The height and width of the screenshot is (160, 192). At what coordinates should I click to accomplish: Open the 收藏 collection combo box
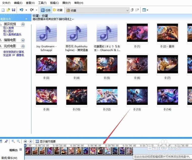click(98, 10)
